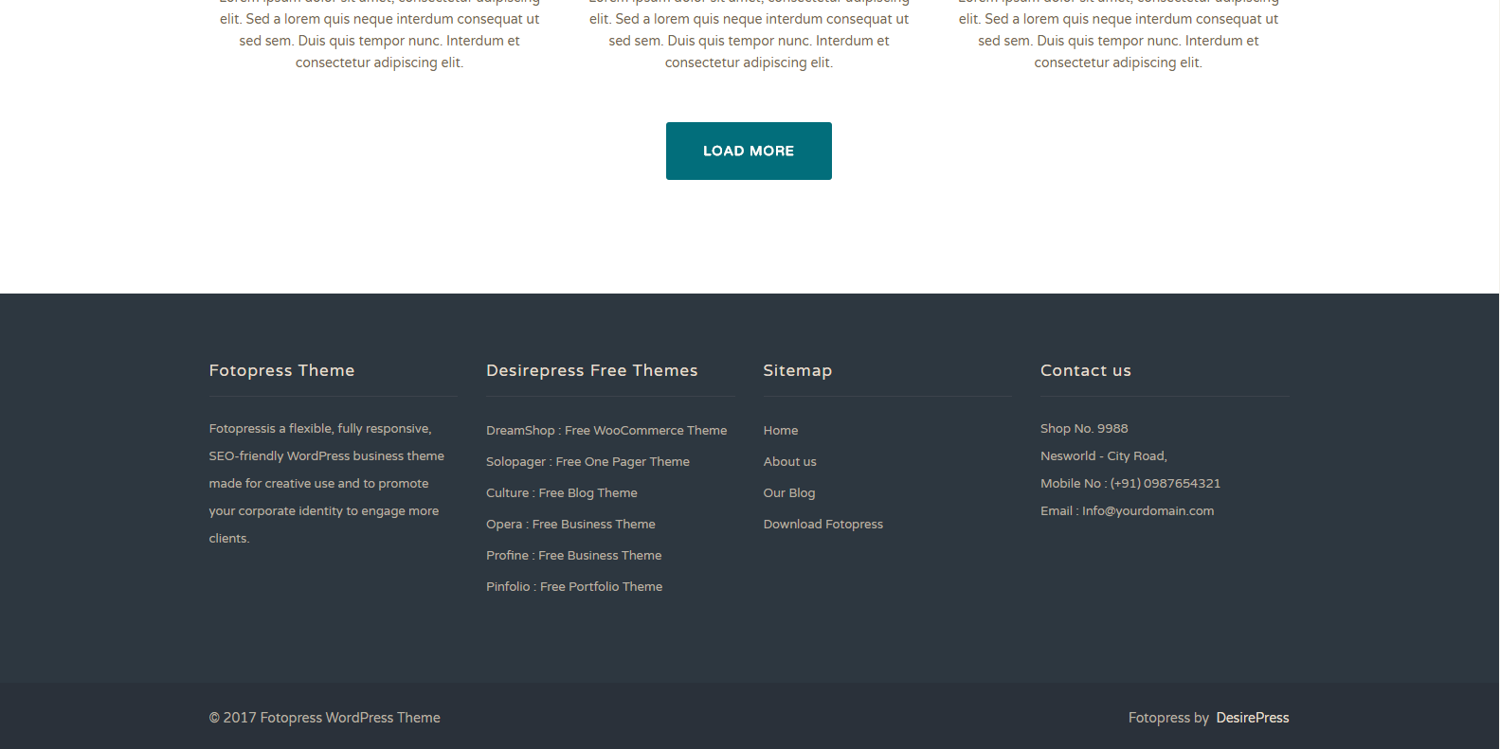Click the 2017 Fotopress WordPress Theme copyright
The image size is (1500, 749).
324,718
